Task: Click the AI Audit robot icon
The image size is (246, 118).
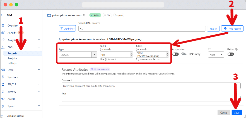Action: tap(3, 33)
